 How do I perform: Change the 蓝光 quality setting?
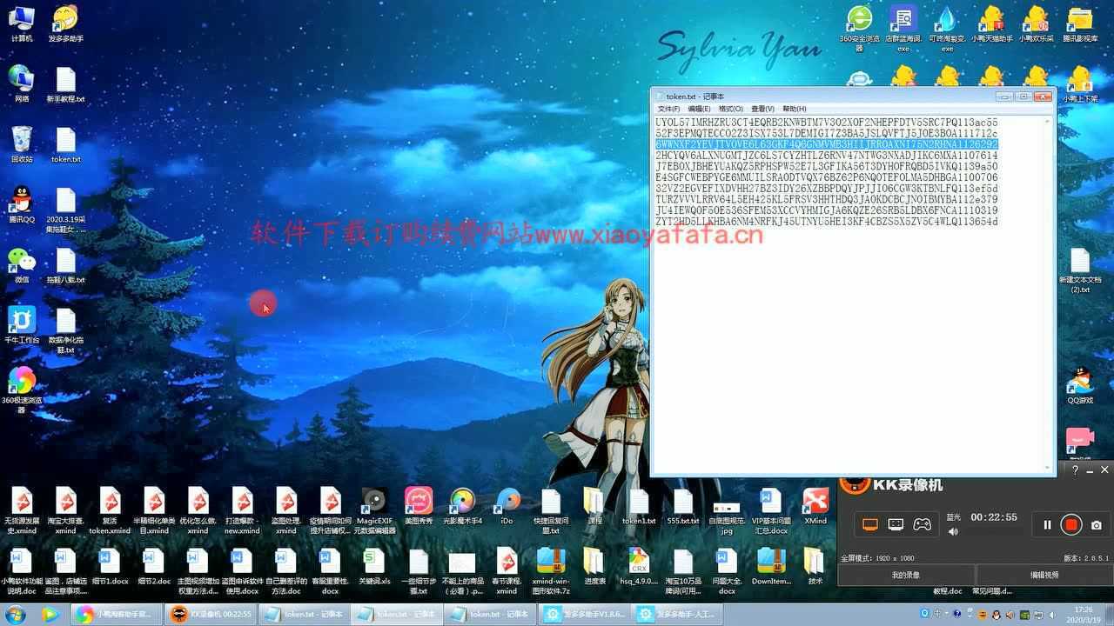pyautogui.click(x=954, y=516)
